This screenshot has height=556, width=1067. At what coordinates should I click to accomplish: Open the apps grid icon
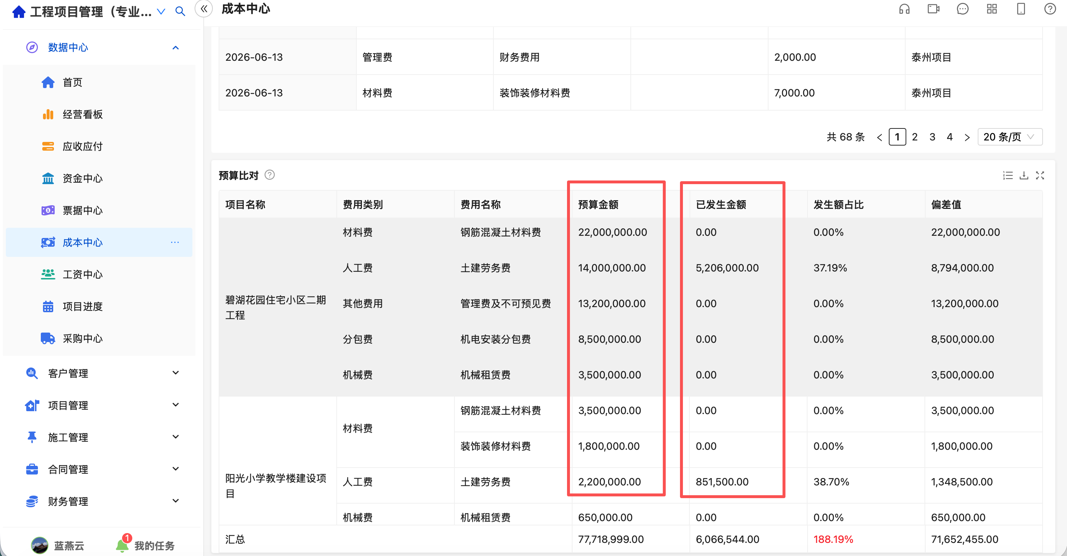pos(992,9)
